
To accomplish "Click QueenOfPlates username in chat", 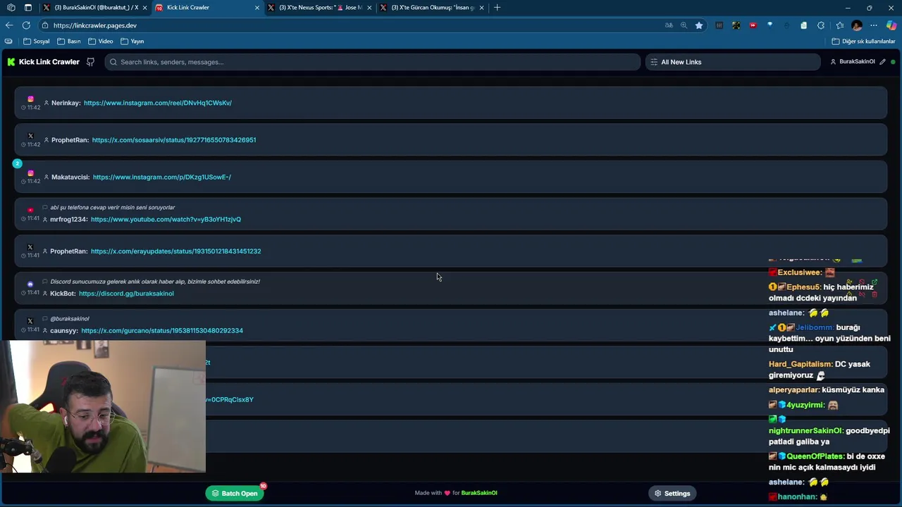I will pyautogui.click(x=815, y=456).
